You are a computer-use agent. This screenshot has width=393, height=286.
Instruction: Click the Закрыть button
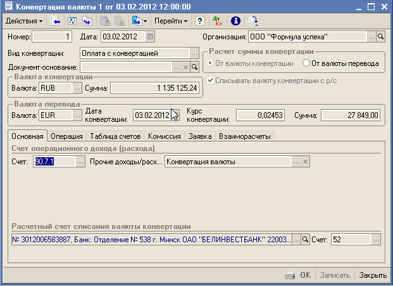click(373, 275)
